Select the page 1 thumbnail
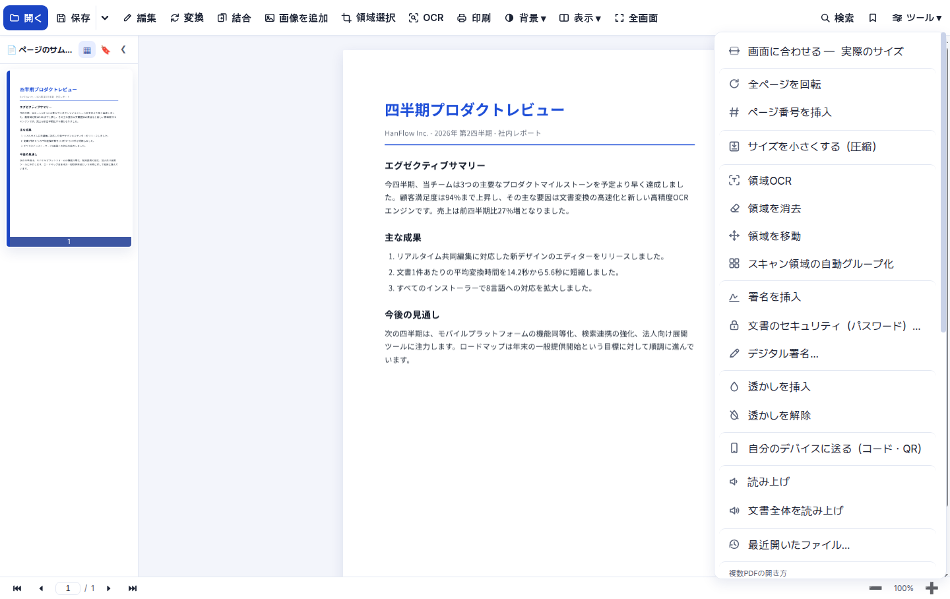Screen dimensions: 950x599 [x=69, y=158]
